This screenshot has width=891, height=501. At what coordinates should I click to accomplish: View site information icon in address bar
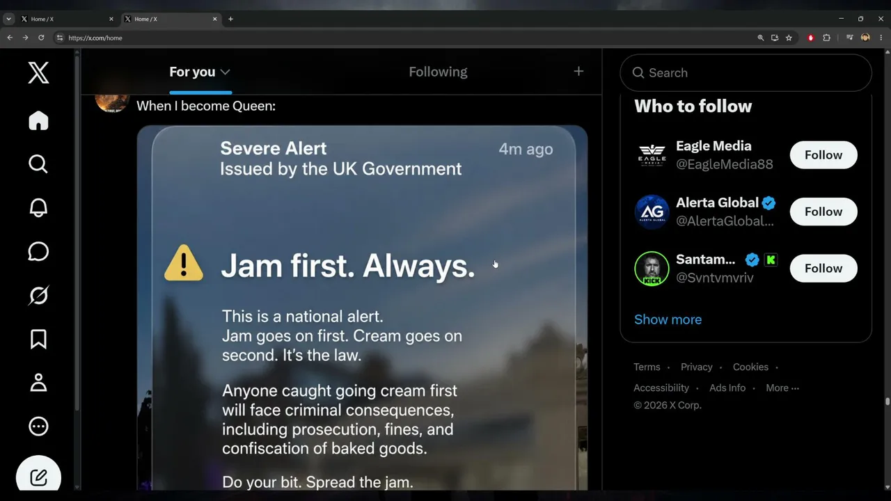point(59,38)
